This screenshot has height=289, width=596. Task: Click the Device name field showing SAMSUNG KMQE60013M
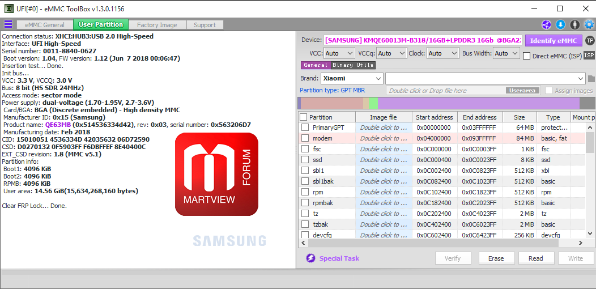coord(423,40)
